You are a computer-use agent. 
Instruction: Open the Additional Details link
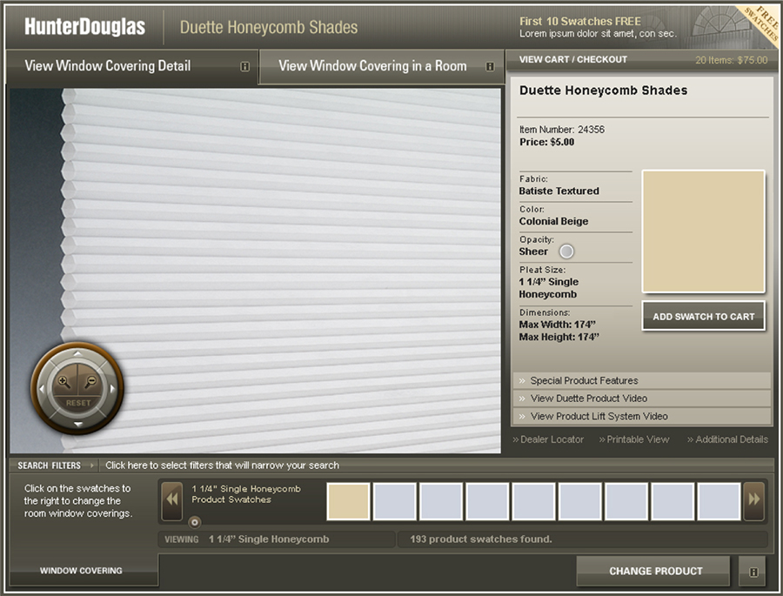coord(727,439)
